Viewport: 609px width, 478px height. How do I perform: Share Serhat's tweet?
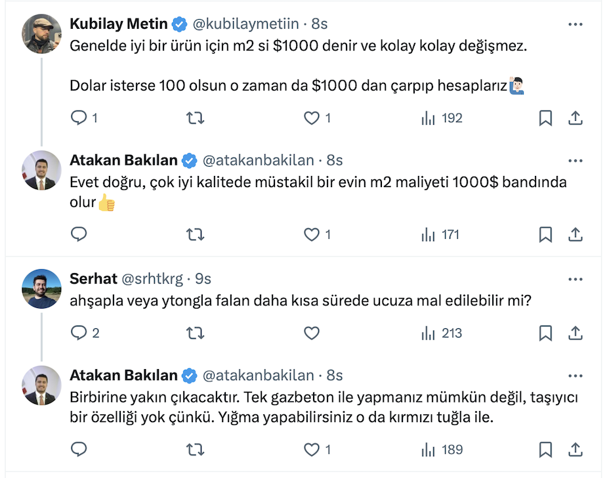[x=575, y=334]
